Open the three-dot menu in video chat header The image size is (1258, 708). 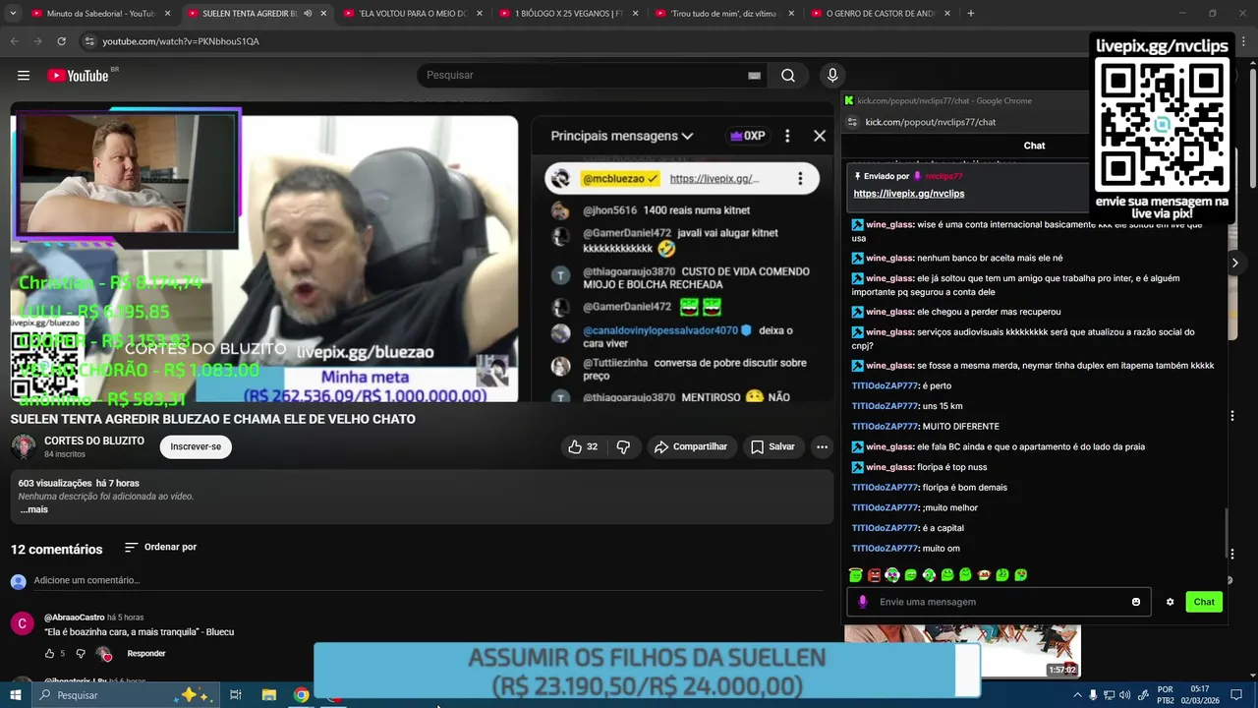point(787,136)
